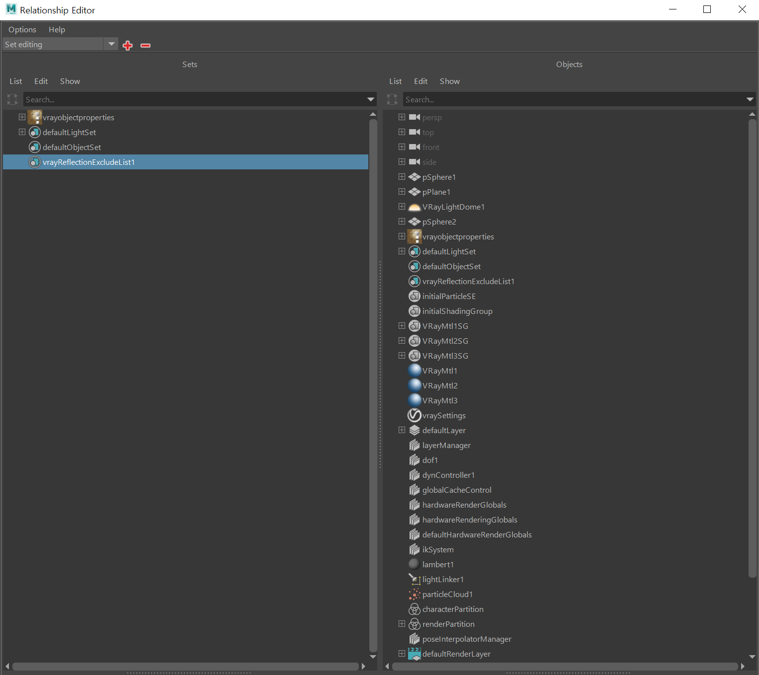Click vrayobjectproperties icon in Sets list

pos(35,117)
